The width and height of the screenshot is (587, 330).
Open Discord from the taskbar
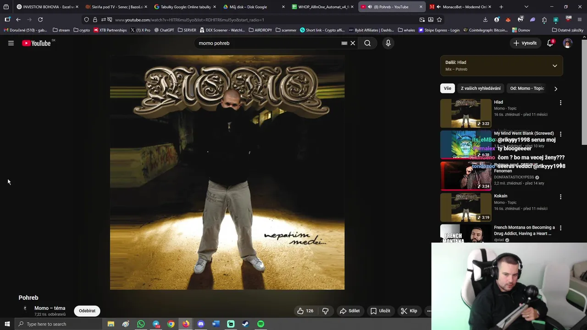pos(201,324)
